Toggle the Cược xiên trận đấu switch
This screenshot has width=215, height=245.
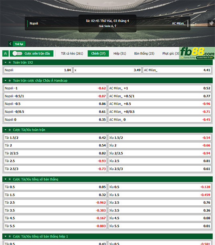[x=17, y=53]
